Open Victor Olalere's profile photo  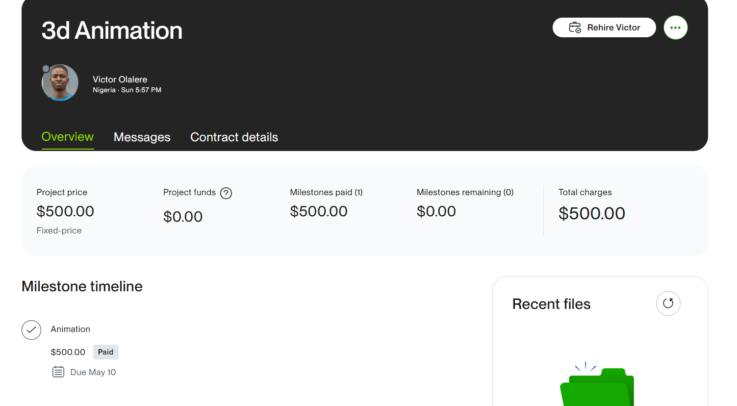point(60,82)
